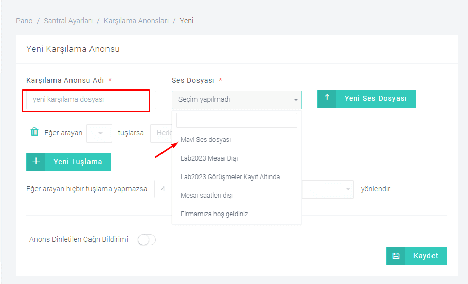Go to Pano breadcrumb link
The height and width of the screenshot is (284, 468).
pos(24,21)
